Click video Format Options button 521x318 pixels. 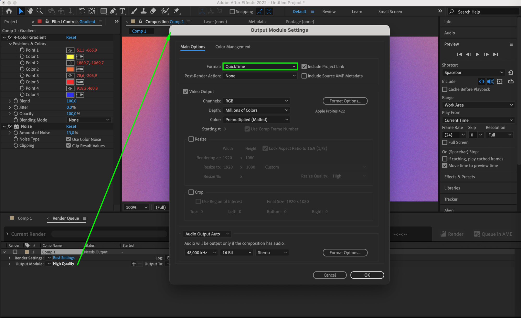[345, 101]
